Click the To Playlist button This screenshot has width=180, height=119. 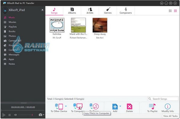tap(152, 108)
